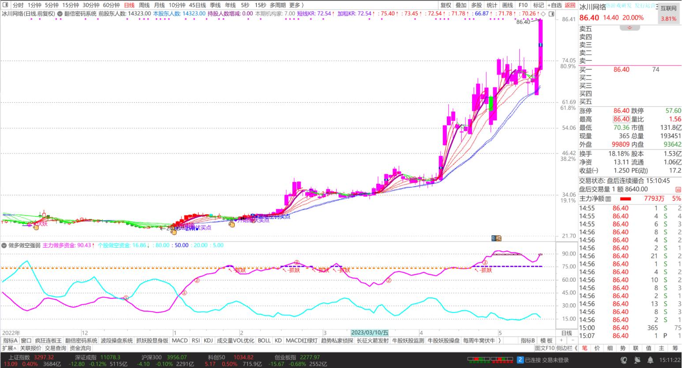Switch to 周线 weekly chart tab
Image resolution: width=682 pixels, height=368 pixels.
coord(144,5)
